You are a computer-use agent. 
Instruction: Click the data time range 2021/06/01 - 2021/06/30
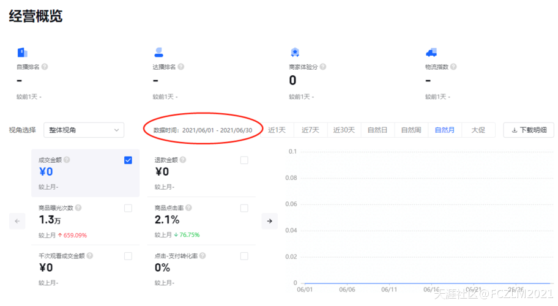[217, 130]
